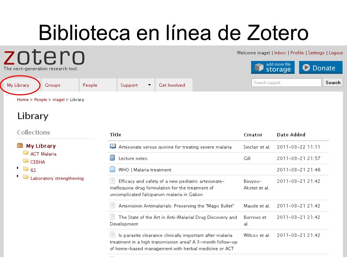Image resolution: width=347 pixels, height=260 pixels.
Task: Click creator "Burrows et al."
Action: [255, 220]
